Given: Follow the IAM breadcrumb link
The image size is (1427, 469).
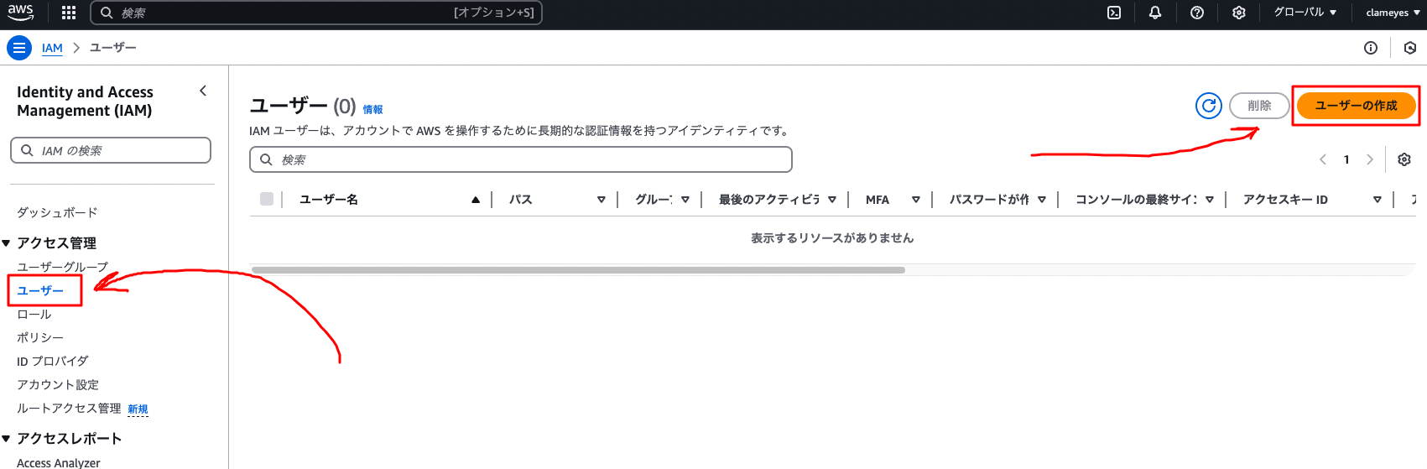Looking at the screenshot, I should (x=52, y=48).
